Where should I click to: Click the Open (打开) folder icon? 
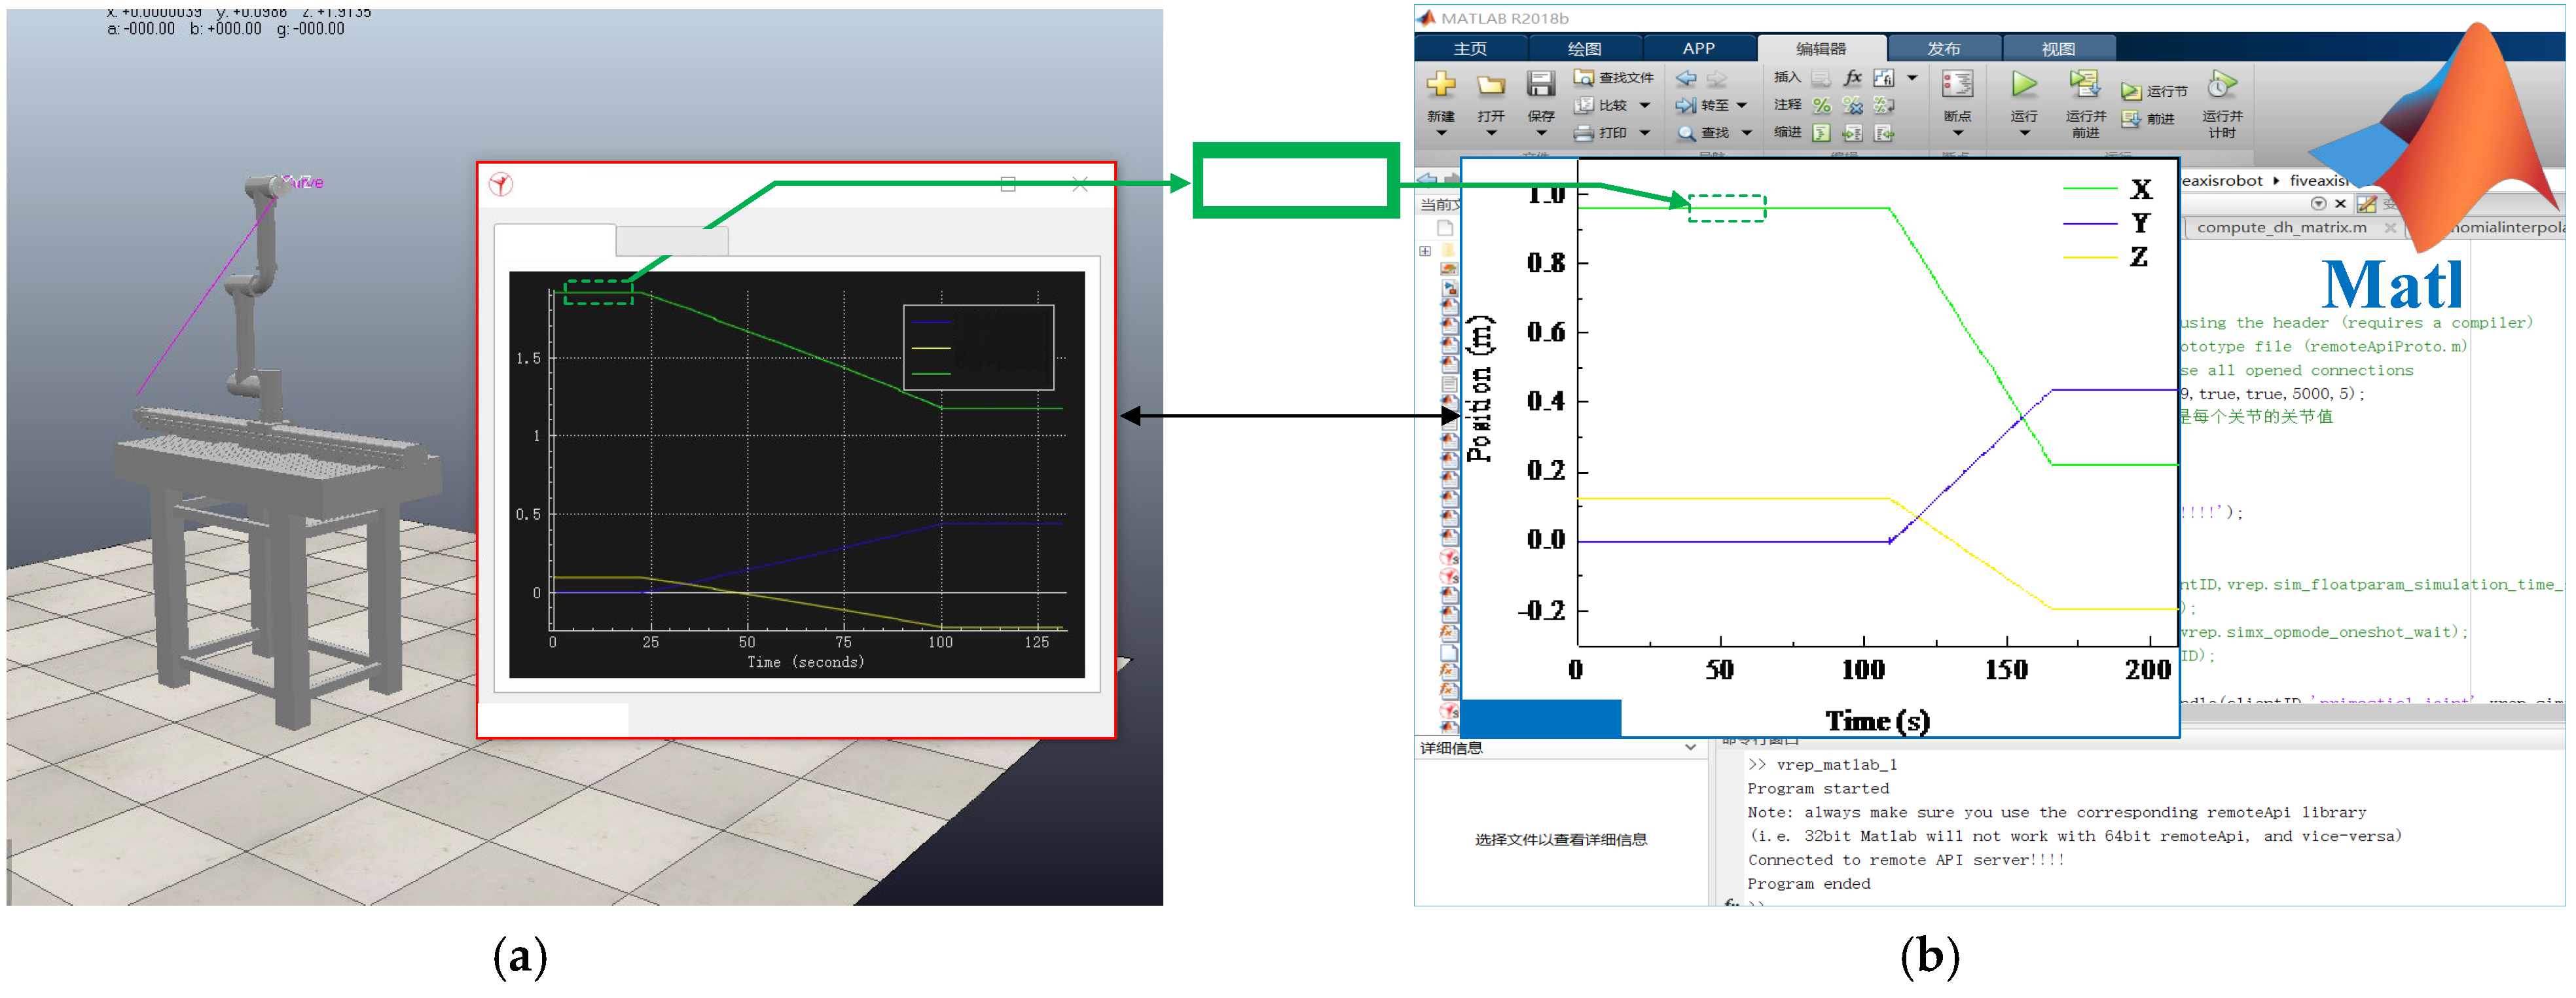[1491, 85]
